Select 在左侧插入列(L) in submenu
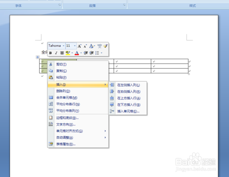Screen dimensions: 229x177 coord(128,85)
